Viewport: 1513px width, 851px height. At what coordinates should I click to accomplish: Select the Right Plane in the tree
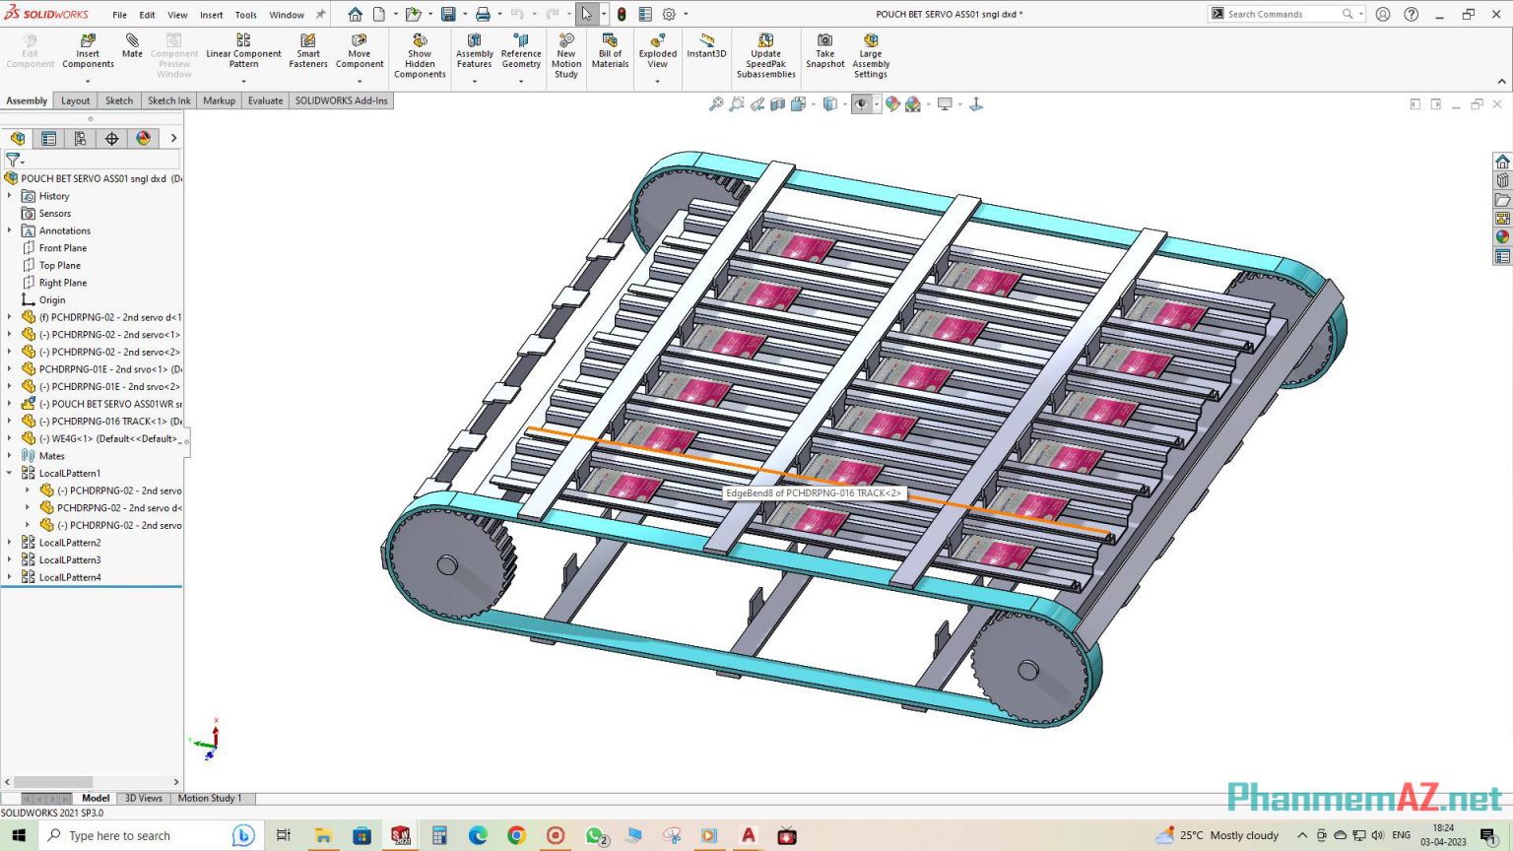[x=62, y=282]
